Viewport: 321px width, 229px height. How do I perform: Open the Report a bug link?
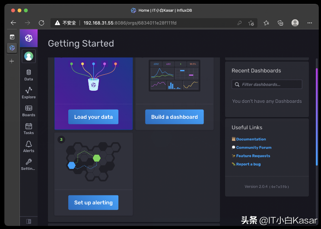pyautogui.click(x=248, y=164)
